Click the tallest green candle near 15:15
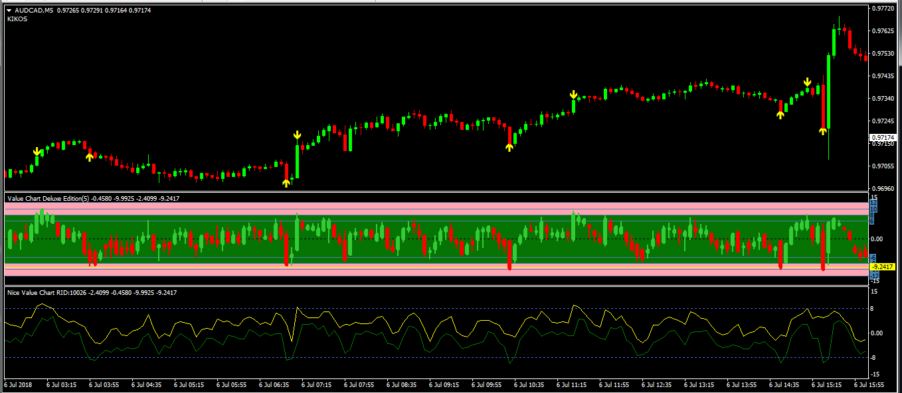Screen dimensions: 902x393 pyautogui.click(x=829, y=89)
